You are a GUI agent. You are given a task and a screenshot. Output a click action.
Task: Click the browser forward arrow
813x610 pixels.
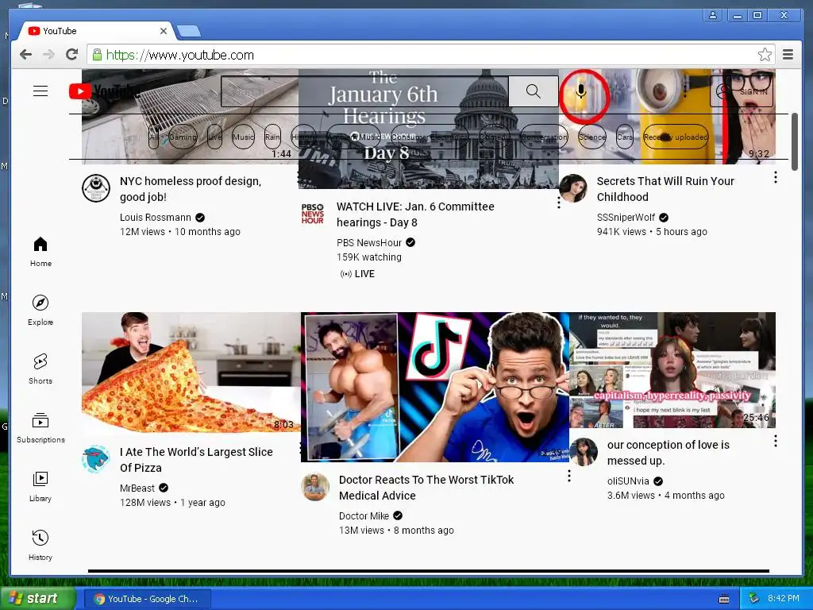[x=48, y=55]
